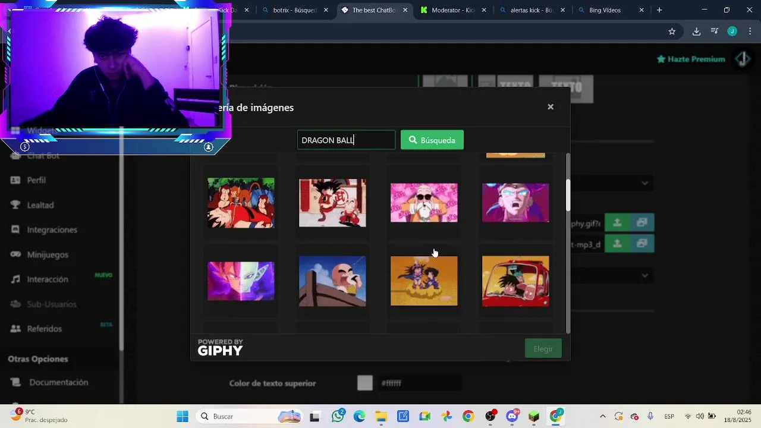Click the Minijuegos gamepad icon

tap(15, 254)
